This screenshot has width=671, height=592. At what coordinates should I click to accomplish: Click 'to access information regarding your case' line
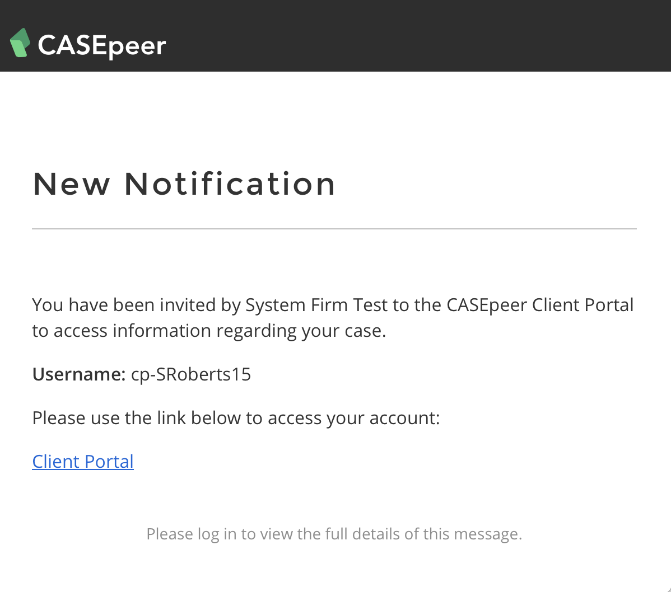209,331
